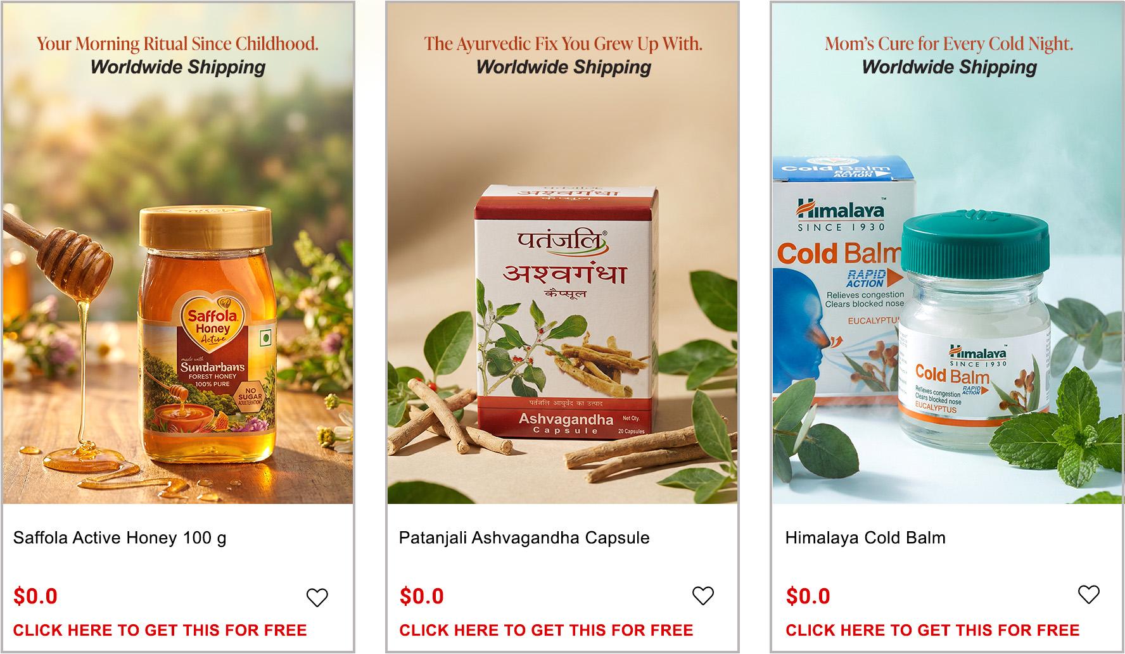Screen dimensions: 1125x654
Task: Select the $0.0 price under Himalaya balm
Action: tap(808, 596)
